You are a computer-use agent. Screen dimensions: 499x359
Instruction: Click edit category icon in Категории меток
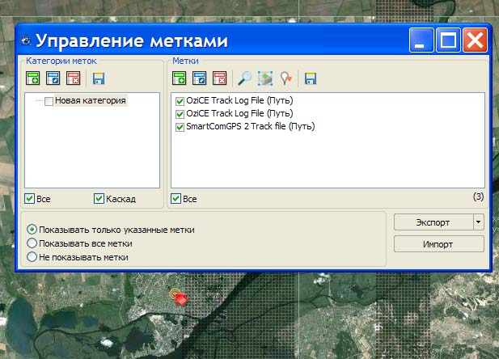[53, 78]
